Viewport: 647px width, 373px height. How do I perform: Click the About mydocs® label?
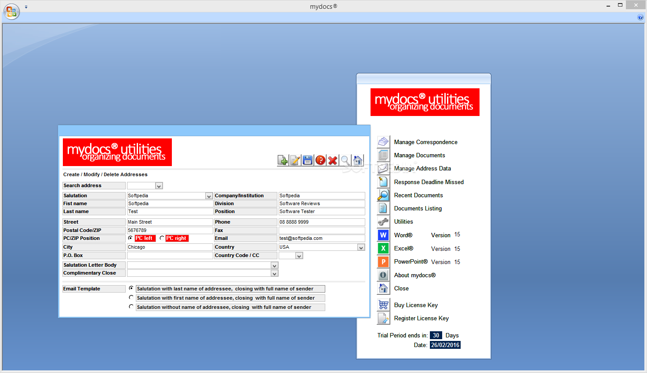(x=415, y=275)
